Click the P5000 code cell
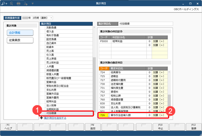The width and height of the screenshot is (202, 136). 105,41
